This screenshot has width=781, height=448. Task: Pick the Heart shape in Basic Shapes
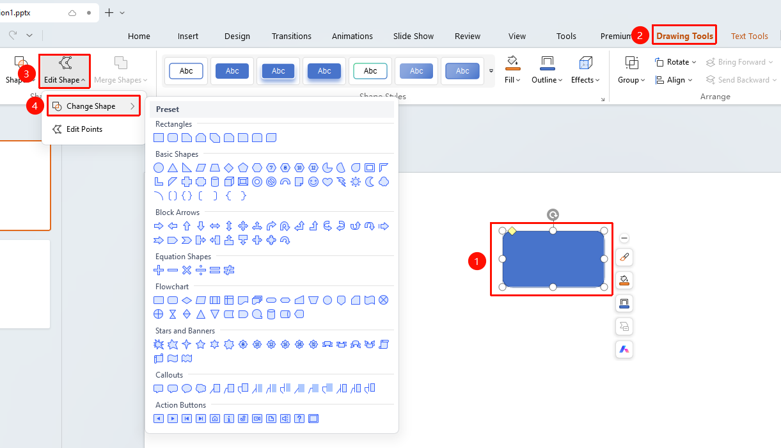click(327, 182)
